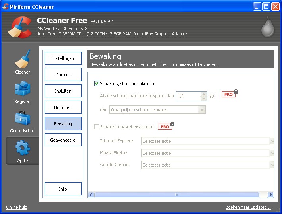The width and height of the screenshot is (282, 214).
Task: Open the Gereedschap toolbox icon
Action: [22, 119]
